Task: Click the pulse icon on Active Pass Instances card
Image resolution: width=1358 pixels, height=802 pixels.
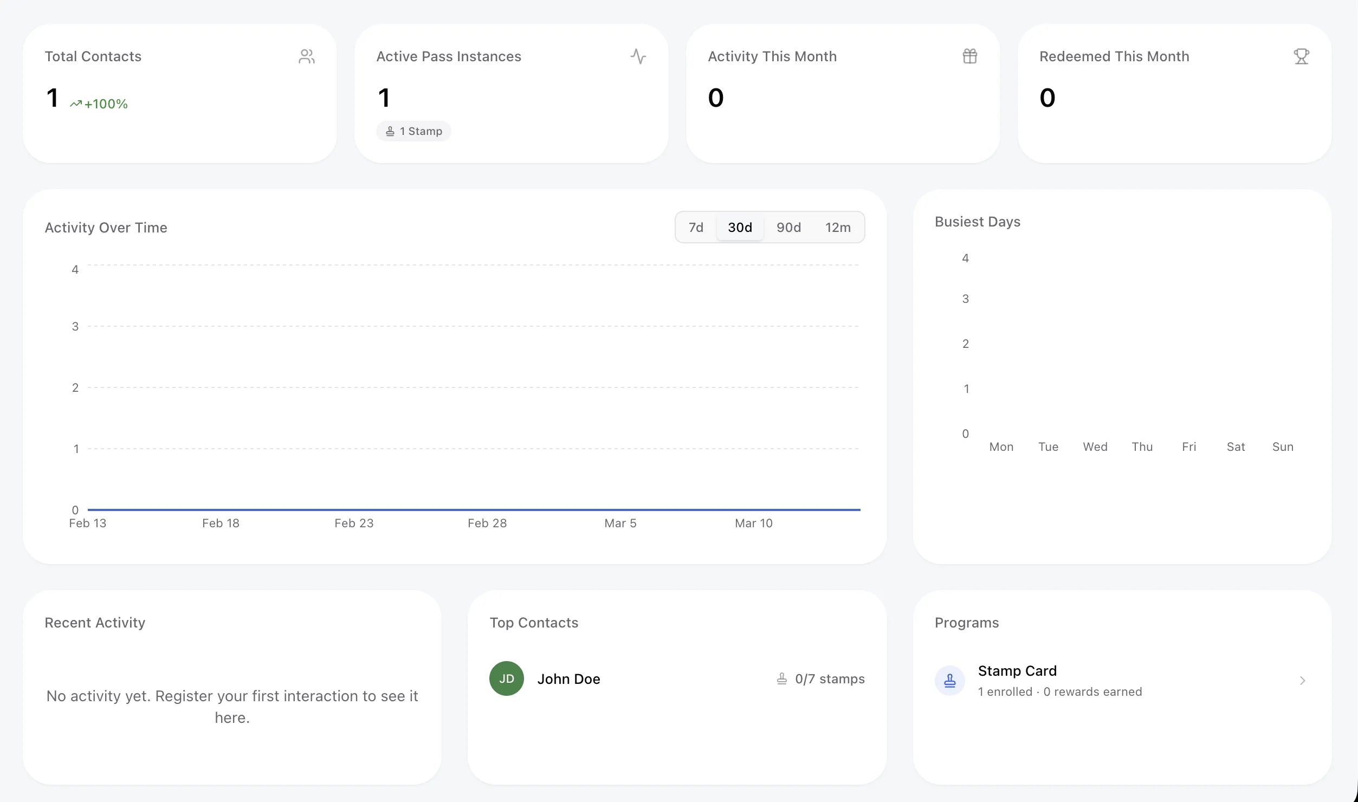Action: click(x=639, y=56)
